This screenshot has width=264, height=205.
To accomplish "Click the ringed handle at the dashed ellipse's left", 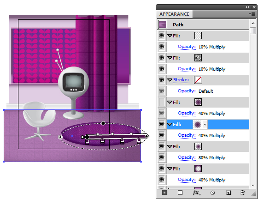I will point(60,137).
